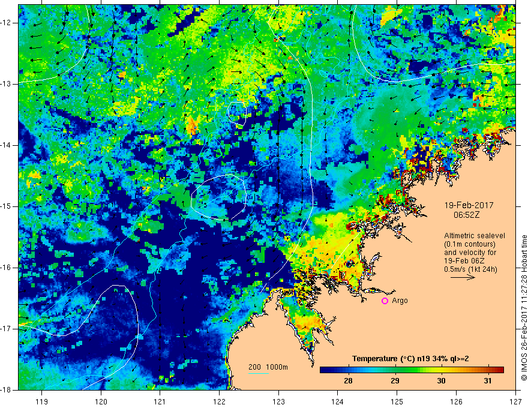The image size is (528, 408).
Task: Click the IMOS copyright timestamp text
Action: coord(524,308)
